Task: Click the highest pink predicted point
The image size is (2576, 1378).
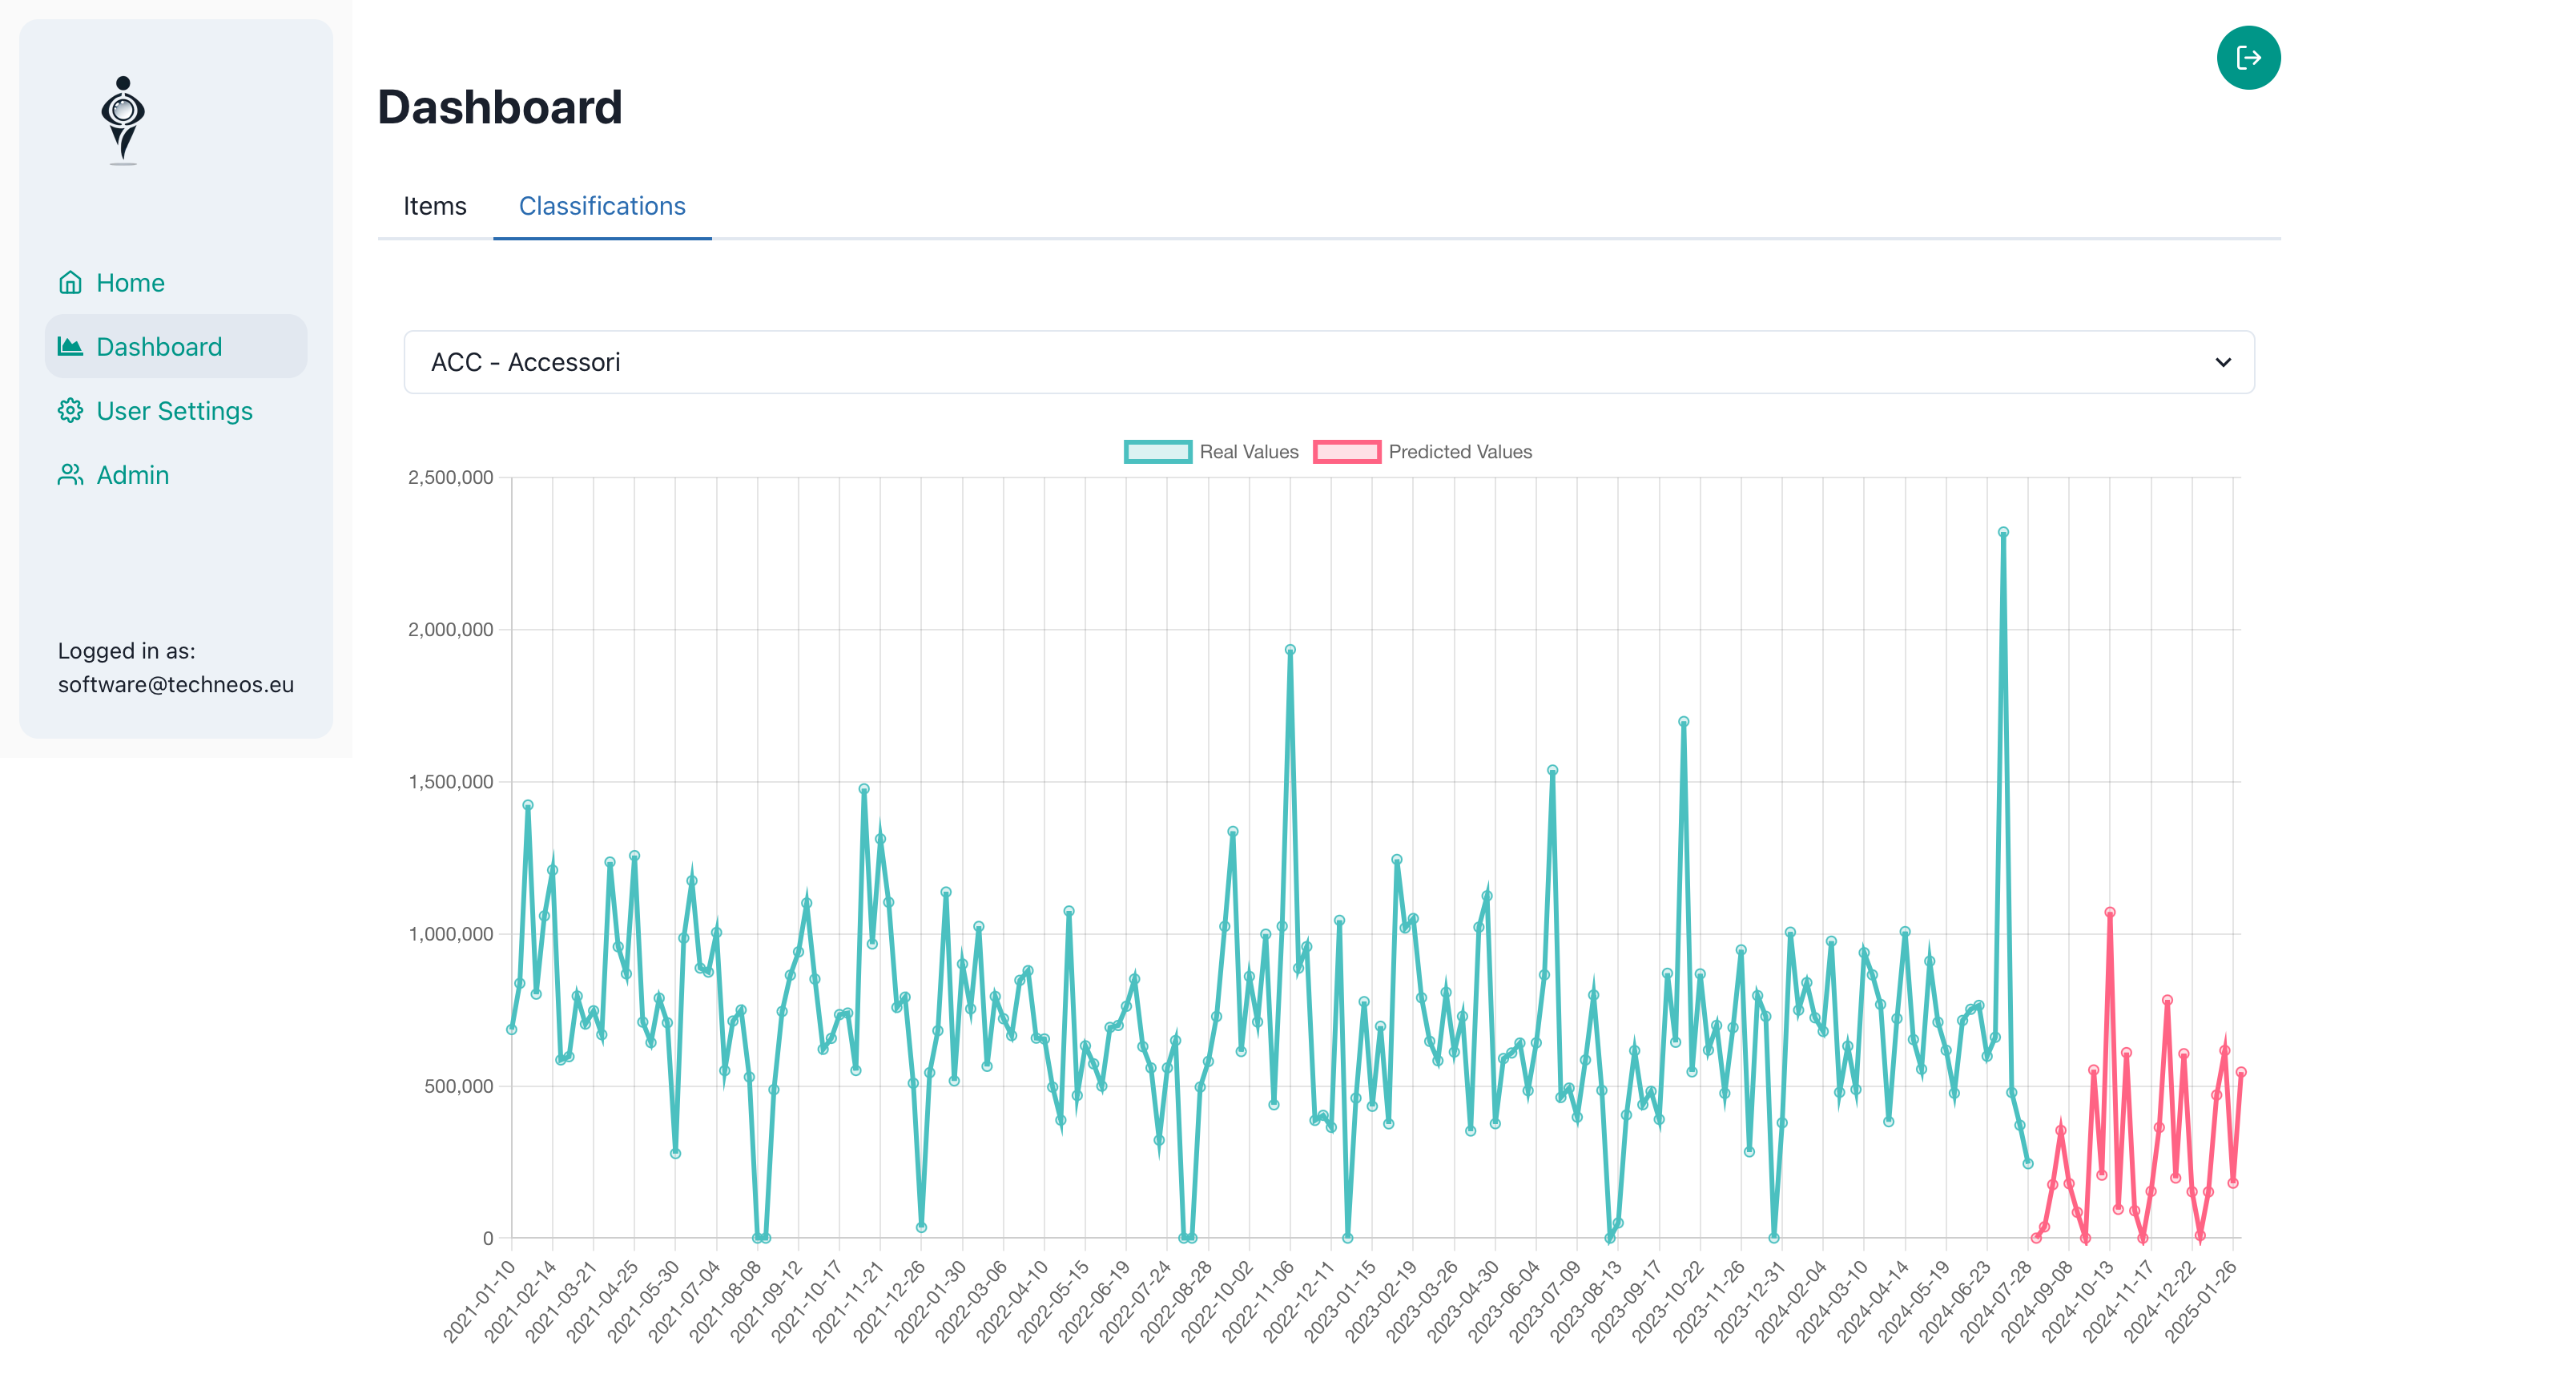Action: pos(2109,913)
